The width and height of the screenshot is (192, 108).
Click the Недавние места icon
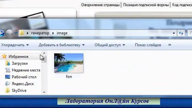(x=7, y=70)
